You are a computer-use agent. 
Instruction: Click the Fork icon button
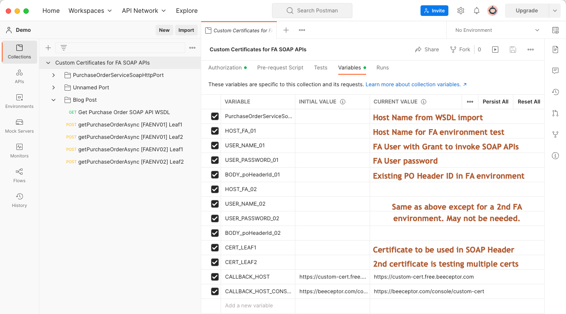click(460, 50)
